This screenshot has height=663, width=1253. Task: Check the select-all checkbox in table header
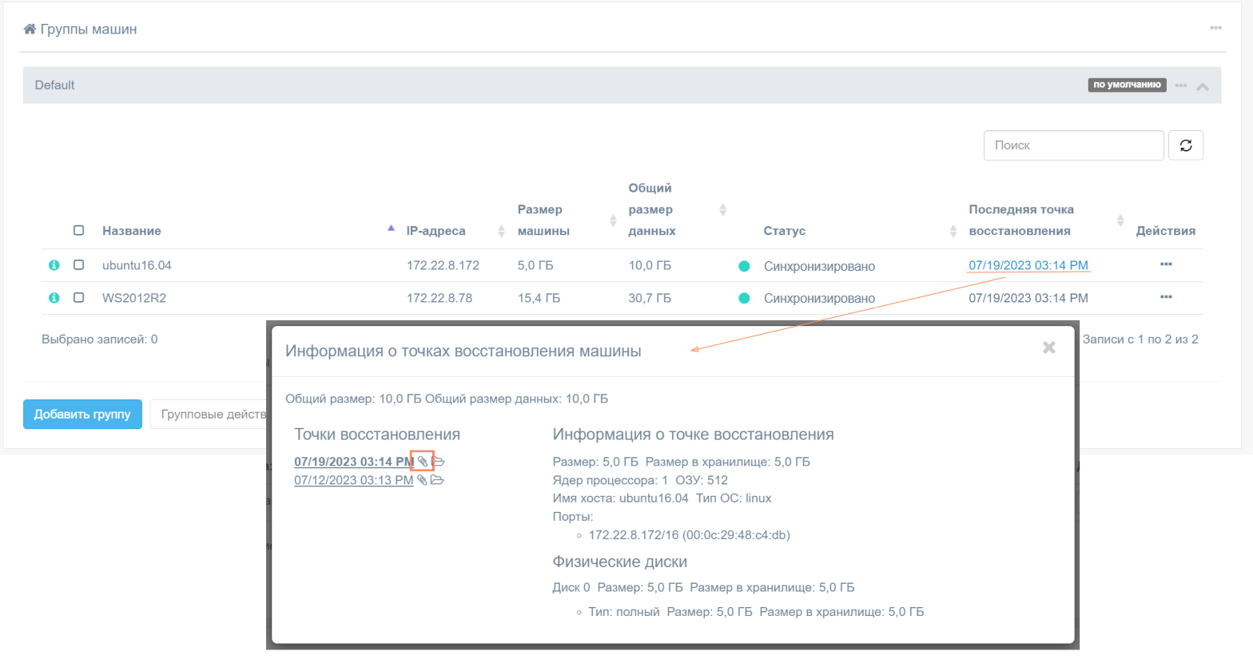[x=78, y=230]
